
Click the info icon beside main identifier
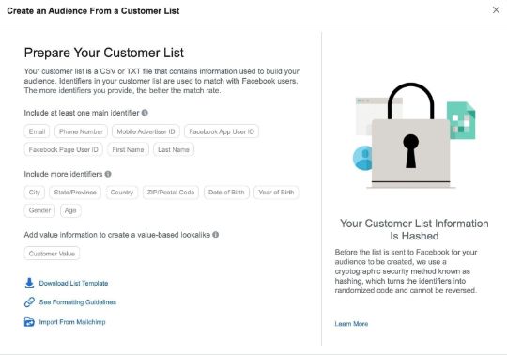(145, 113)
